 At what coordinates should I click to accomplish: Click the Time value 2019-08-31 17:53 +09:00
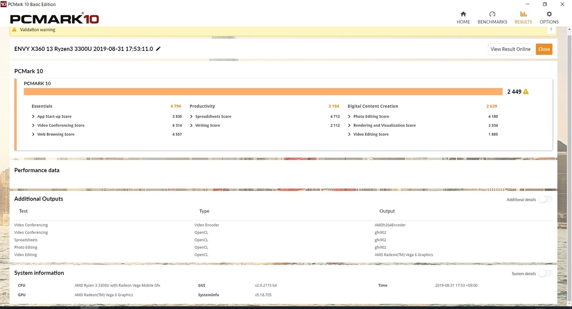click(x=456, y=286)
